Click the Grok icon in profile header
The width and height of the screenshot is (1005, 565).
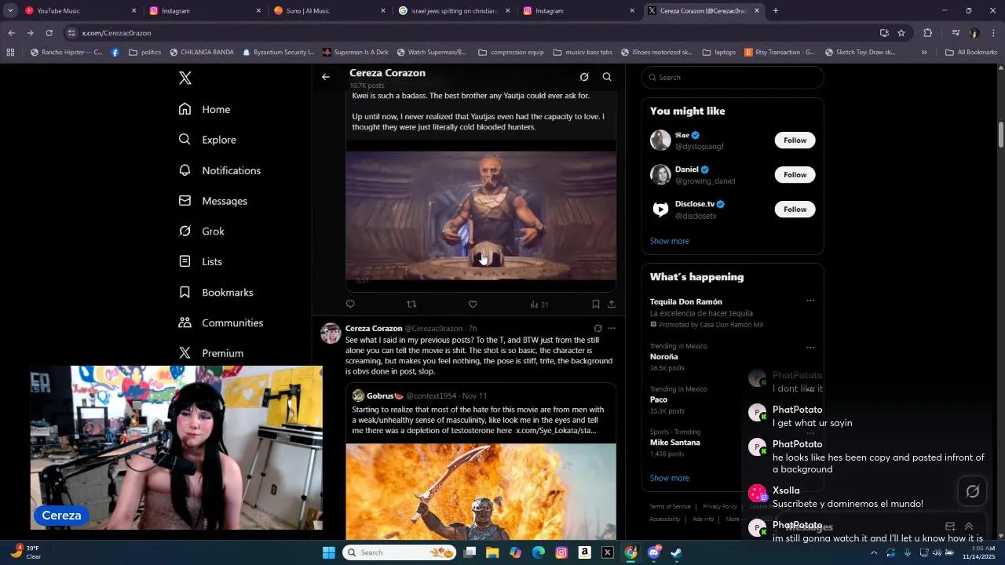click(x=584, y=77)
